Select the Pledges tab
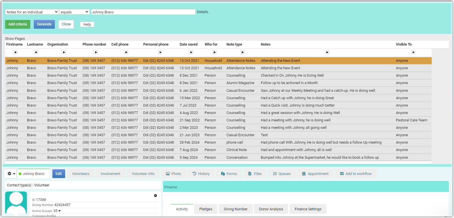This screenshot has height=218, width=454. [x=206, y=209]
